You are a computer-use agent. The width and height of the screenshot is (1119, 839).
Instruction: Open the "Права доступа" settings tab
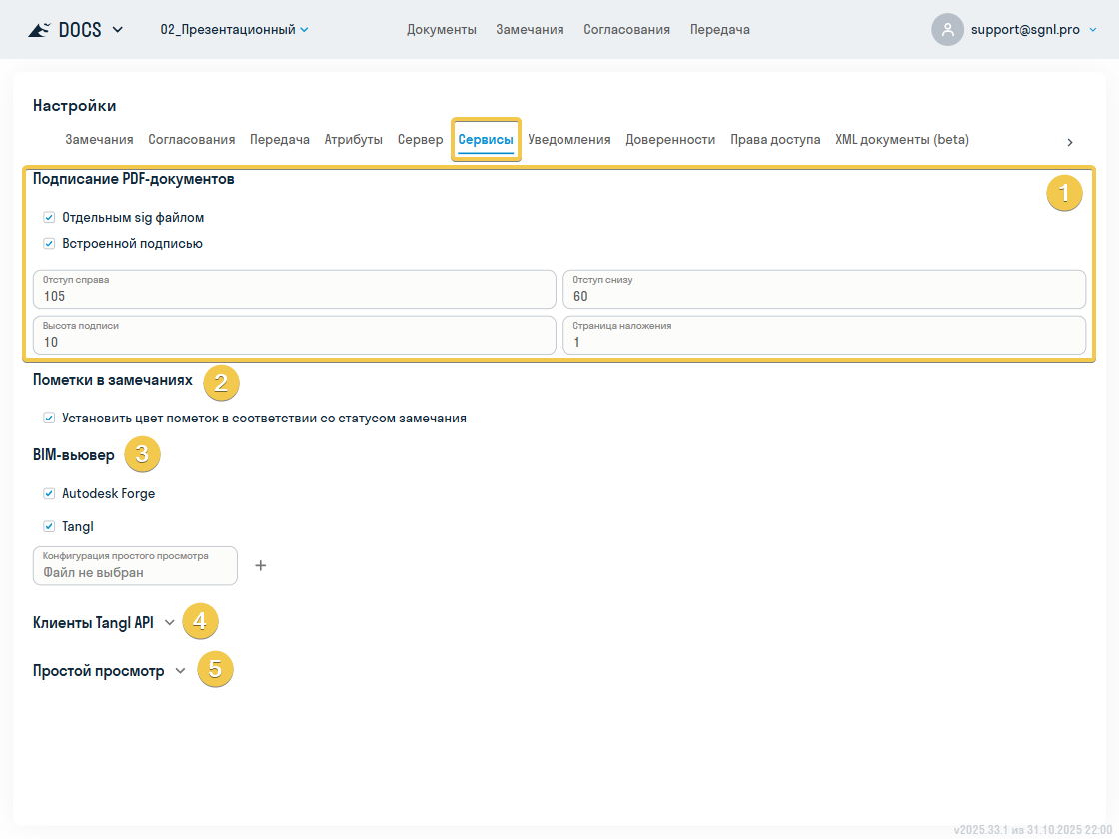(x=775, y=140)
